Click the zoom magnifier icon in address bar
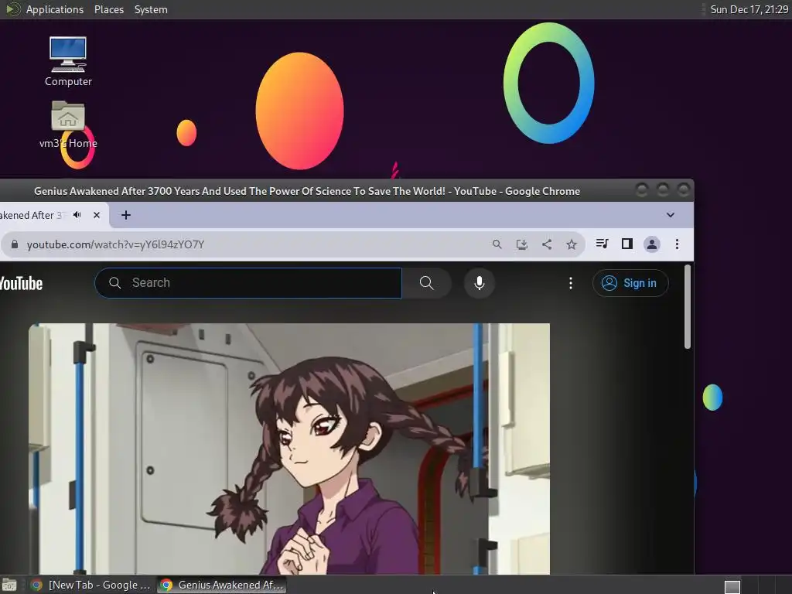 (497, 244)
